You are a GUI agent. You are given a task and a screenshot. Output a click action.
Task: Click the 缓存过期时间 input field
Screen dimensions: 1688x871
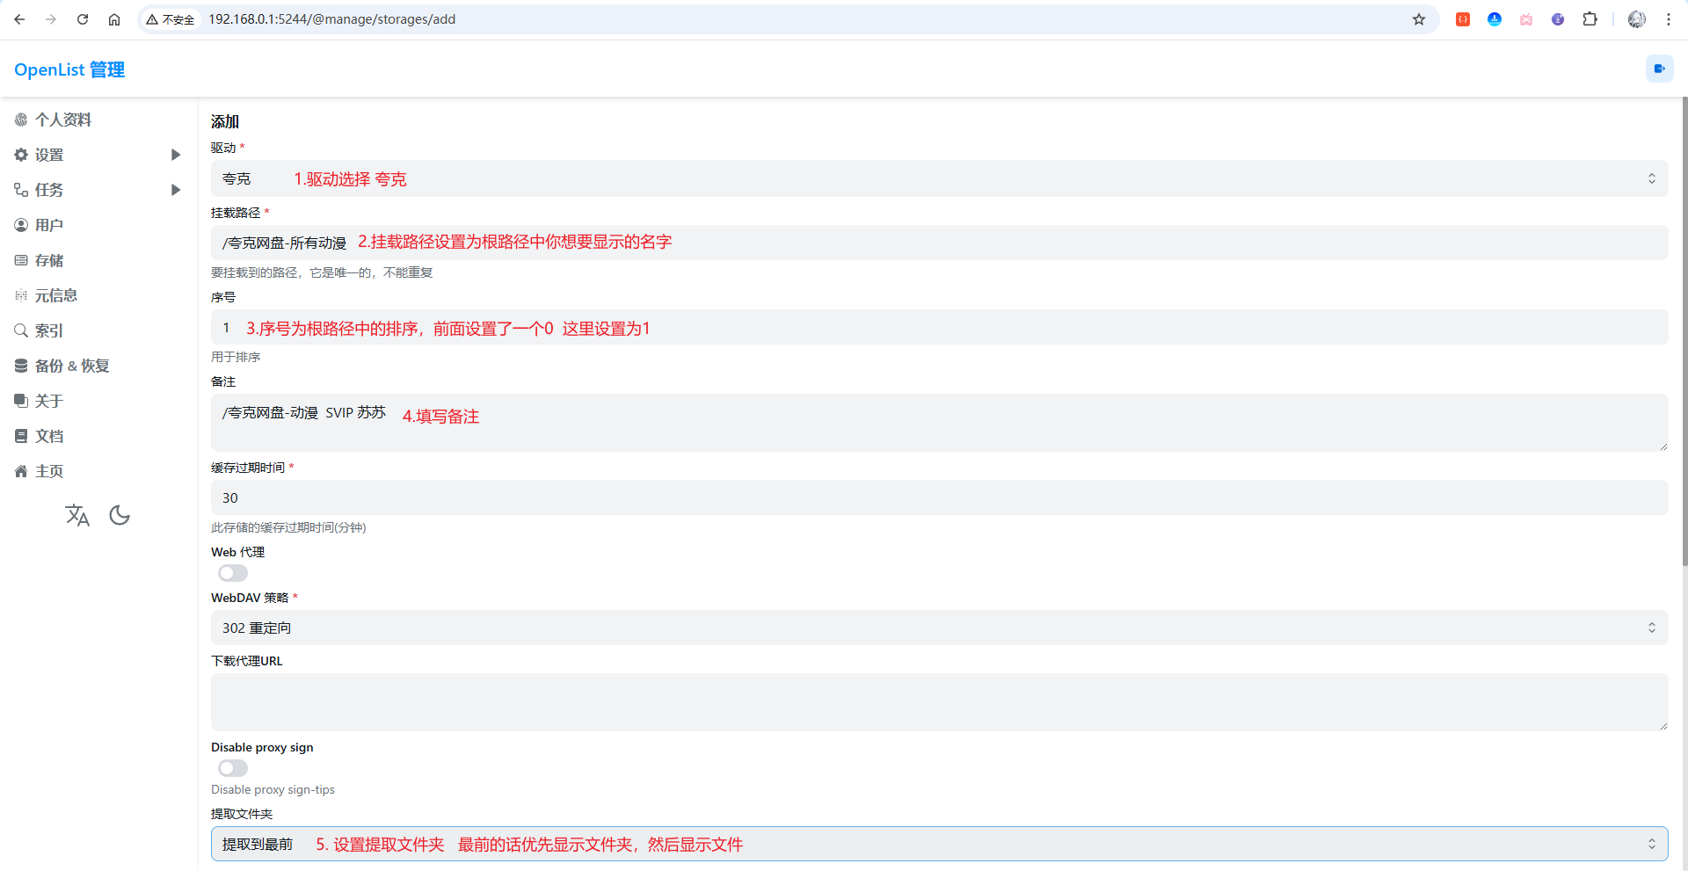(x=939, y=497)
